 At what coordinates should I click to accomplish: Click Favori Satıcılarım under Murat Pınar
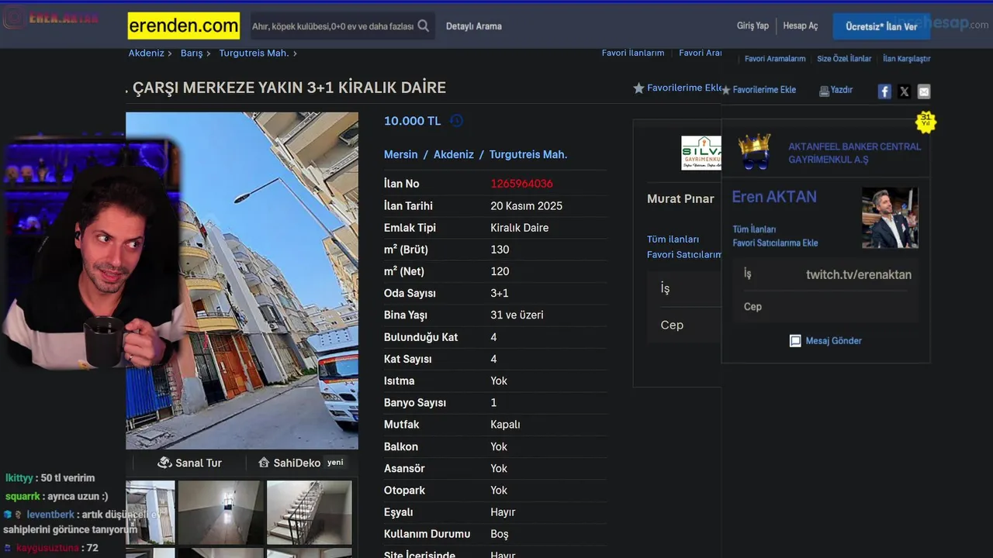click(x=684, y=255)
